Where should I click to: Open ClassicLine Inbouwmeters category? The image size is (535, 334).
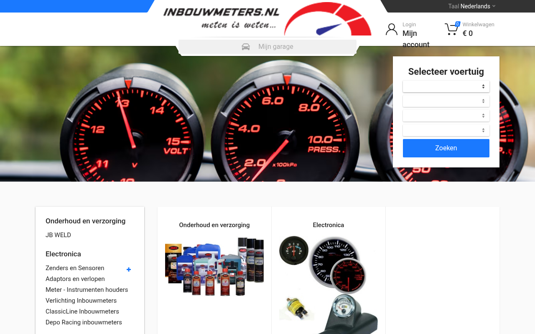82,311
